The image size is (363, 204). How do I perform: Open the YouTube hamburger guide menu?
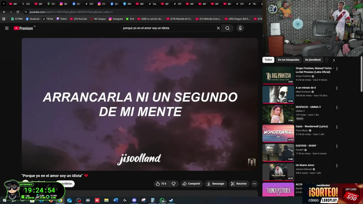(x=7, y=28)
